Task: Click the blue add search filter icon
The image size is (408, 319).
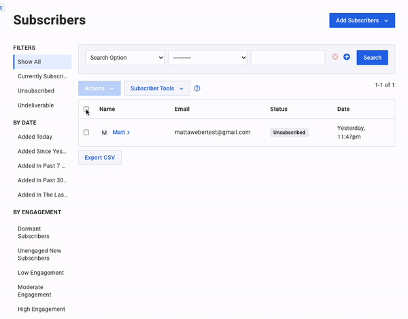Action: click(347, 57)
